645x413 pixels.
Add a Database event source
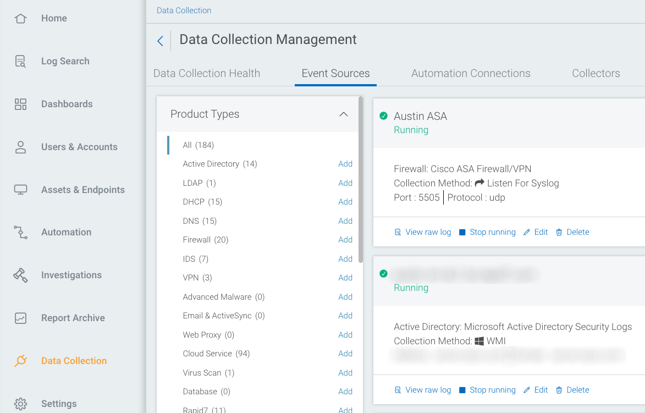click(x=345, y=392)
